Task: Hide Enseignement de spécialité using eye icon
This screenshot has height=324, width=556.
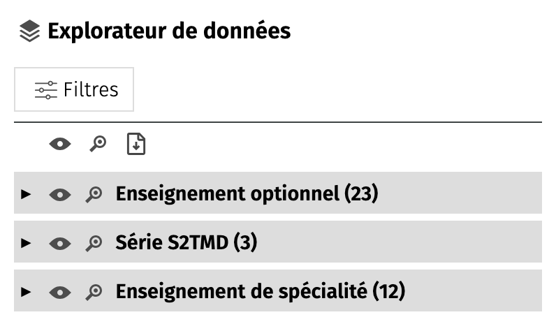Action: 60,292
